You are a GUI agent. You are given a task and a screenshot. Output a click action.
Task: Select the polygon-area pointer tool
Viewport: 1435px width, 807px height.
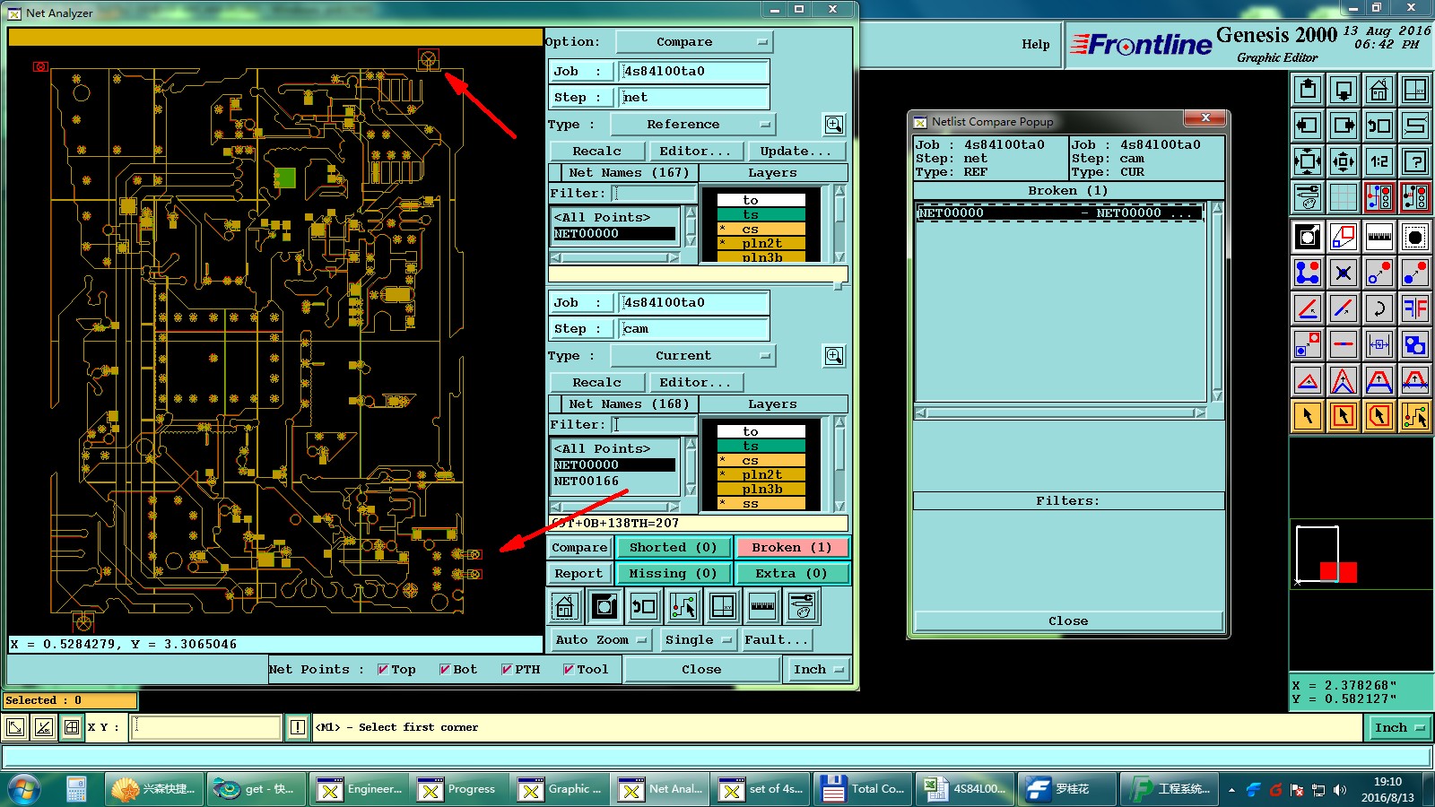pos(1379,416)
